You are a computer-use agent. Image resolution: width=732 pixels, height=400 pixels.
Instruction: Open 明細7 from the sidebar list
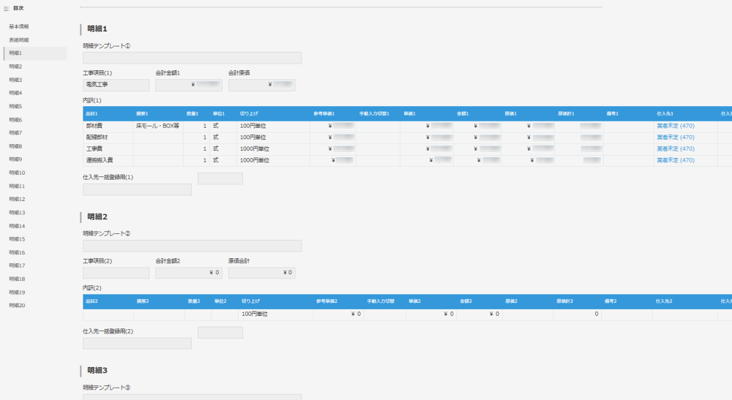click(x=15, y=133)
